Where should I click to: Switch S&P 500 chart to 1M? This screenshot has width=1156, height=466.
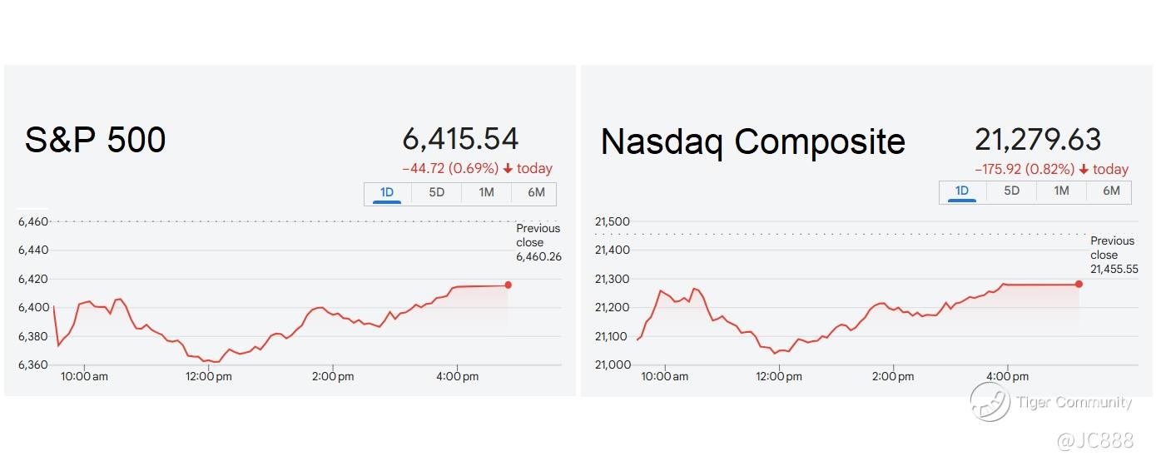tap(487, 193)
